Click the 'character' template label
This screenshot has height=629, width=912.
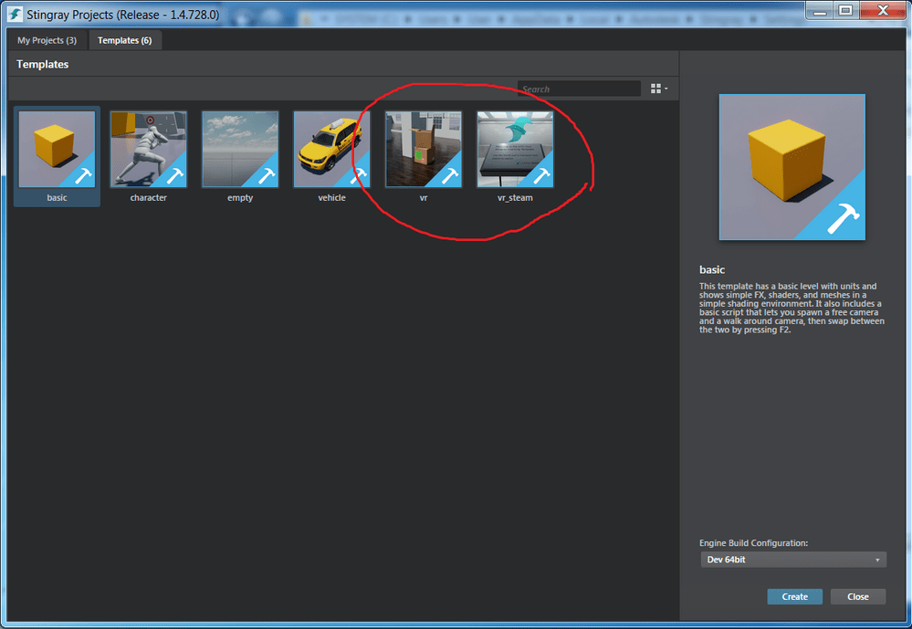148,198
